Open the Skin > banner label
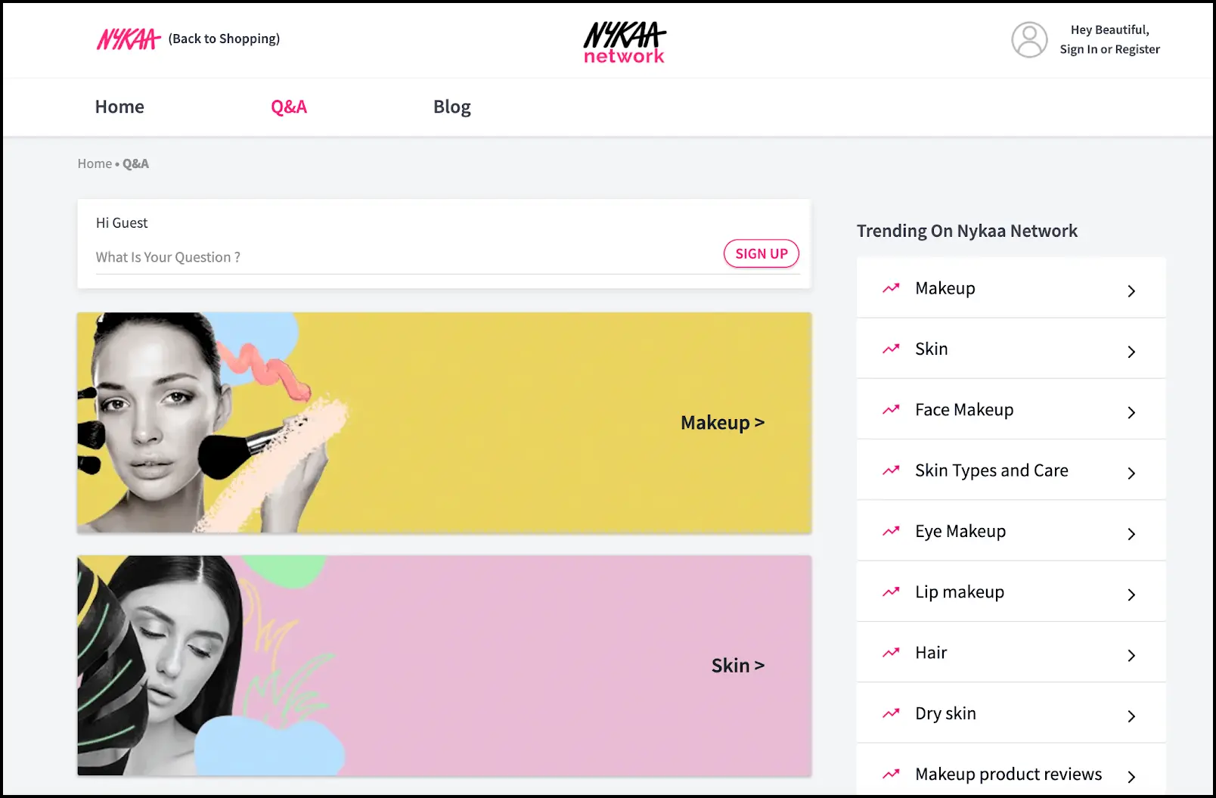The image size is (1216, 798). 737,666
